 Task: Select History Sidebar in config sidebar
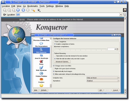point(41,75)
